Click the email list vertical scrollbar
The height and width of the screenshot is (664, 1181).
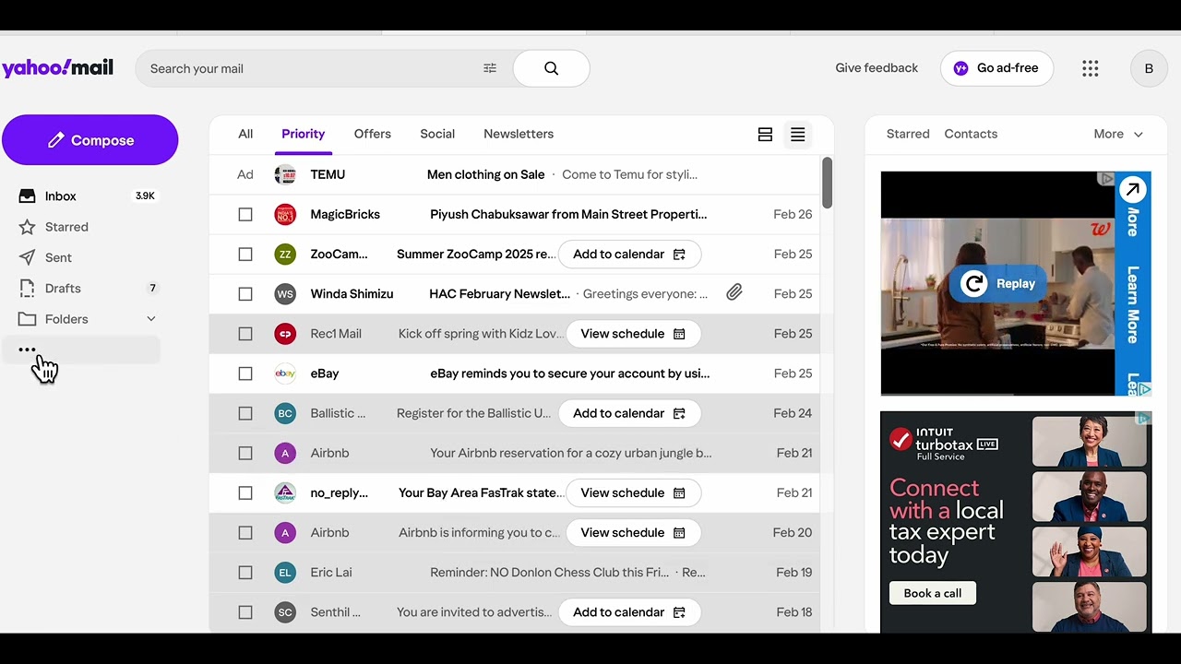pyautogui.click(x=827, y=183)
